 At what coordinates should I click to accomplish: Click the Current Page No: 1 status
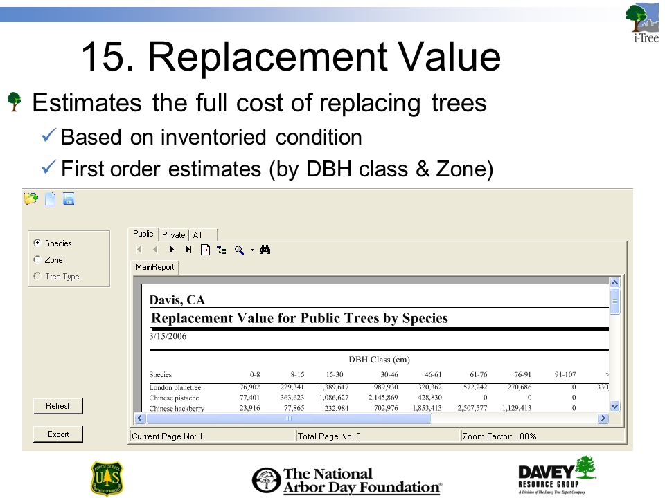pyautogui.click(x=168, y=436)
